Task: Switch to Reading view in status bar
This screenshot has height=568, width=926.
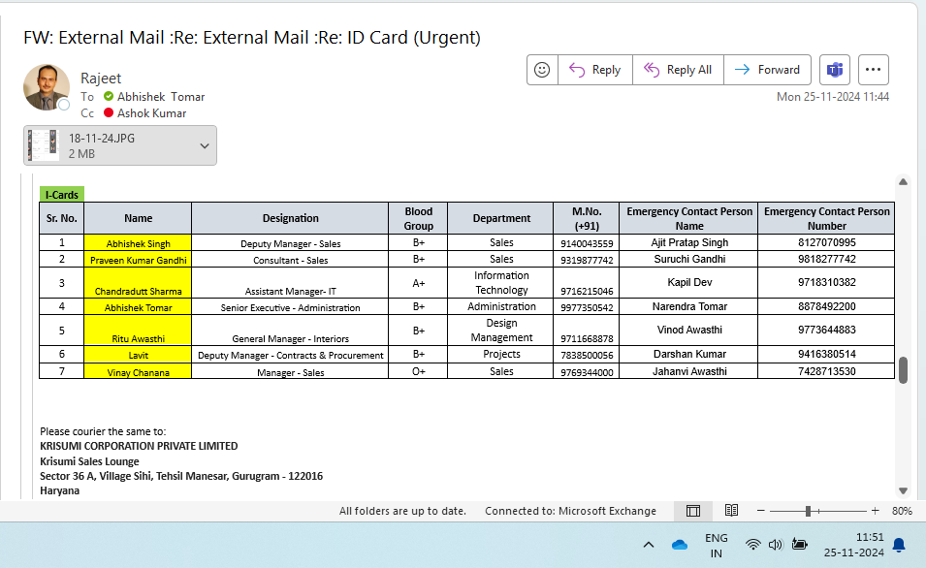Action: point(731,511)
